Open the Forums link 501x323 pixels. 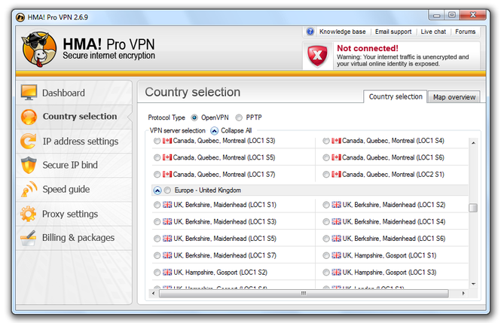[466, 32]
